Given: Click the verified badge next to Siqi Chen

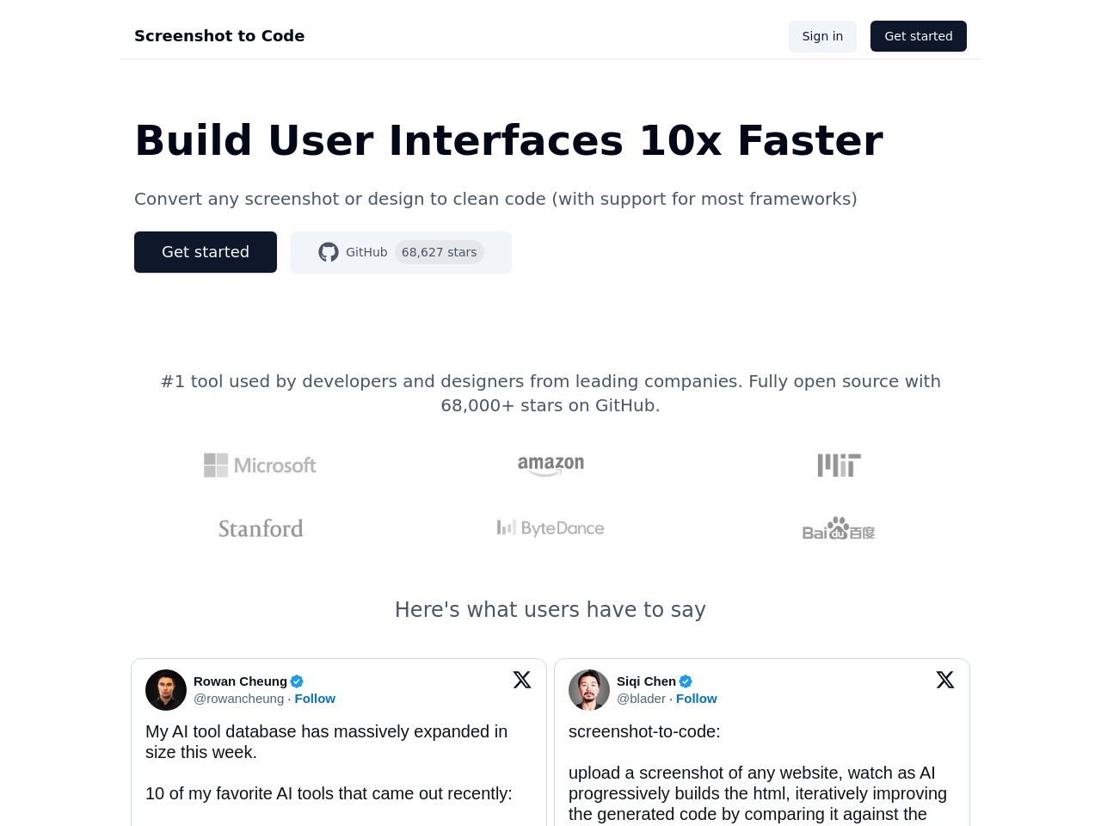Looking at the screenshot, I should pyautogui.click(x=685, y=681).
